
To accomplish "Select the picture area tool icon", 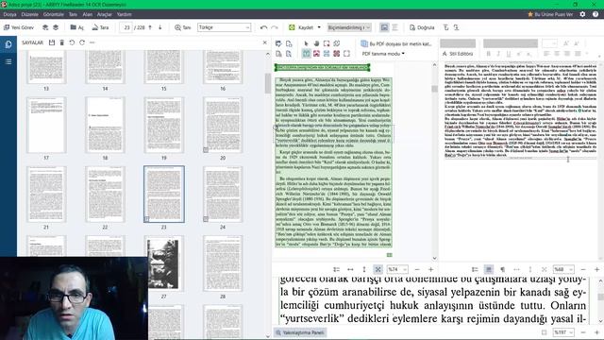I will 316,54.
